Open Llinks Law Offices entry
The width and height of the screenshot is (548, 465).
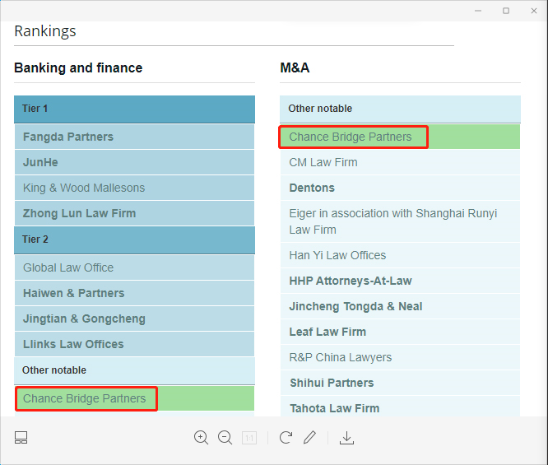click(73, 344)
